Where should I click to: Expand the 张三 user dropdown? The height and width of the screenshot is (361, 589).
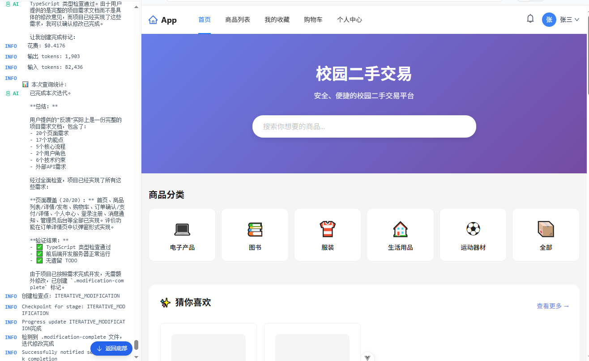click(570, 20)
